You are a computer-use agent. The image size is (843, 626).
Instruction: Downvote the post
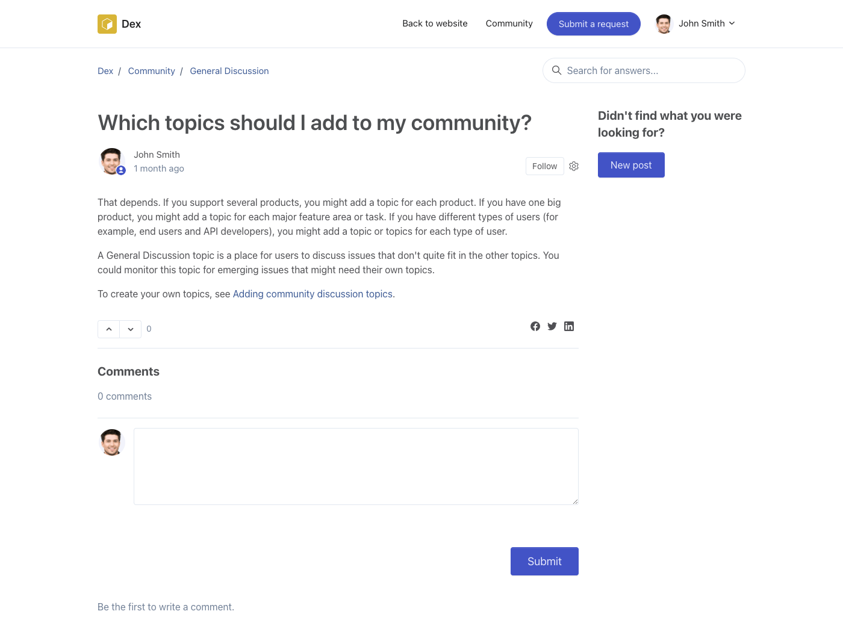point(131,329)
